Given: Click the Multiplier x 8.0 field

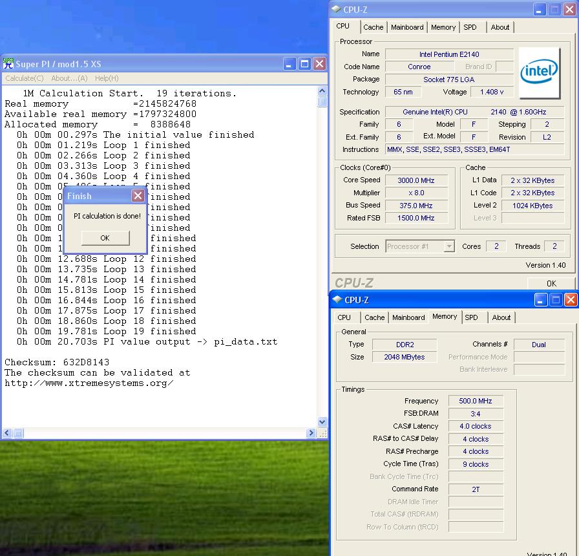Looking at the screenshot, I should coord(416,193).
